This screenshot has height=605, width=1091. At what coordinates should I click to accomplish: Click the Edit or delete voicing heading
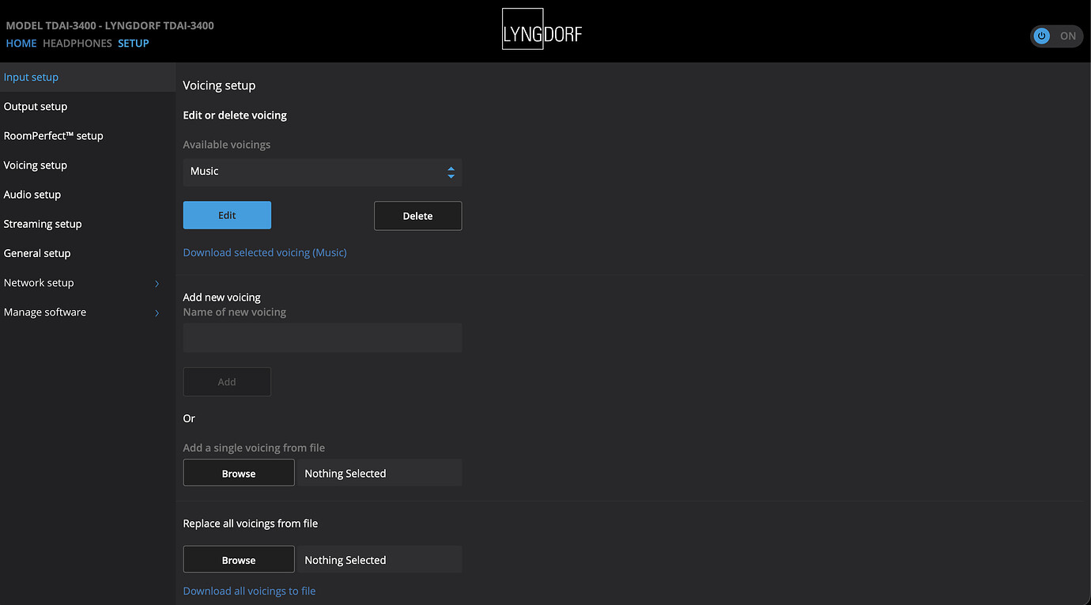[235, 115]
